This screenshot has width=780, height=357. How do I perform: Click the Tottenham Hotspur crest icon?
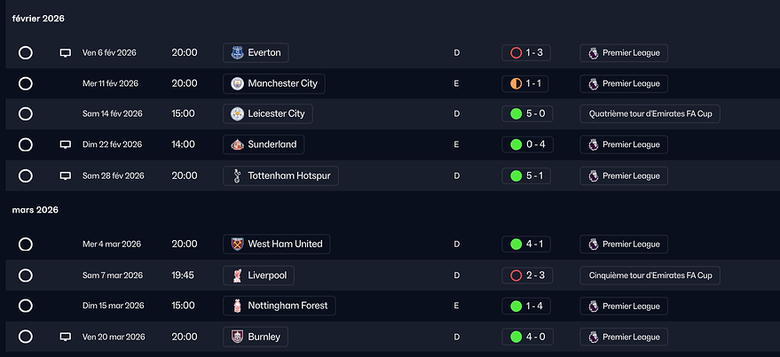click(x=236, y=175)
